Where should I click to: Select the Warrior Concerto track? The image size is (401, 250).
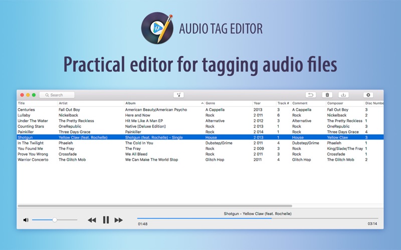(200, 159)
